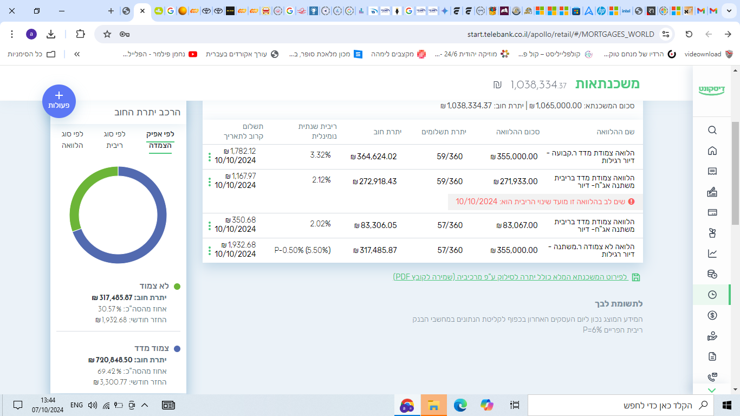Select the לפי אפיק הצמדה tab

tap(160, 140)
